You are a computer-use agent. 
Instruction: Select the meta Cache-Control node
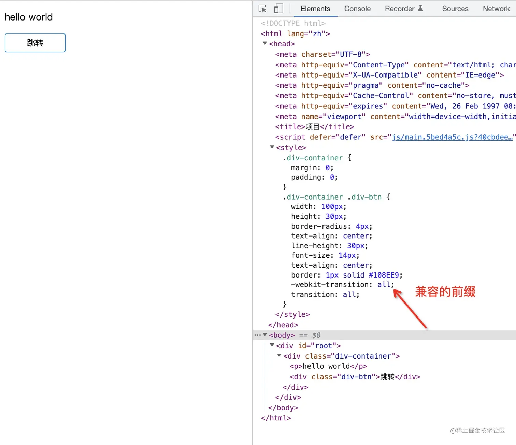(396, 96)
